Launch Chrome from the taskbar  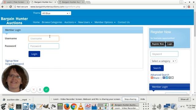pos(74,107)
